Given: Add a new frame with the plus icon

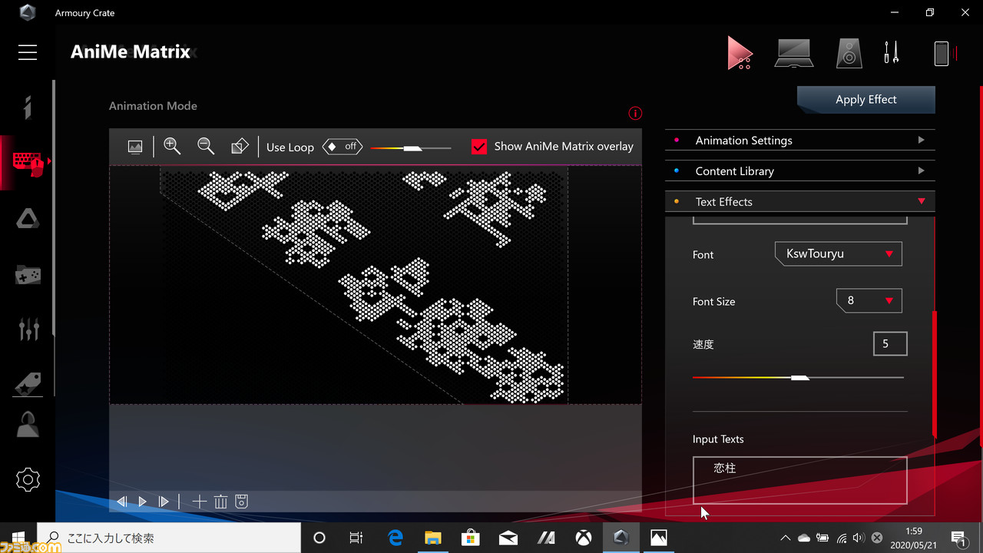Looking at the screenshot, I should click(x=199, y=502).
